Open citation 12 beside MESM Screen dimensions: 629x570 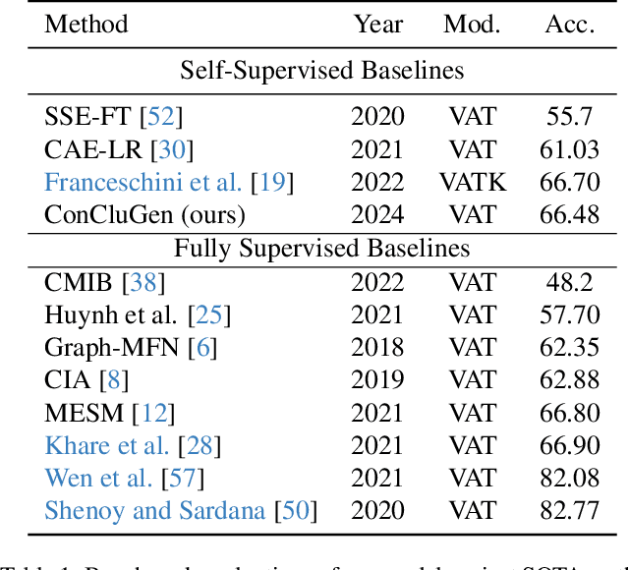[x=155, y=413]
